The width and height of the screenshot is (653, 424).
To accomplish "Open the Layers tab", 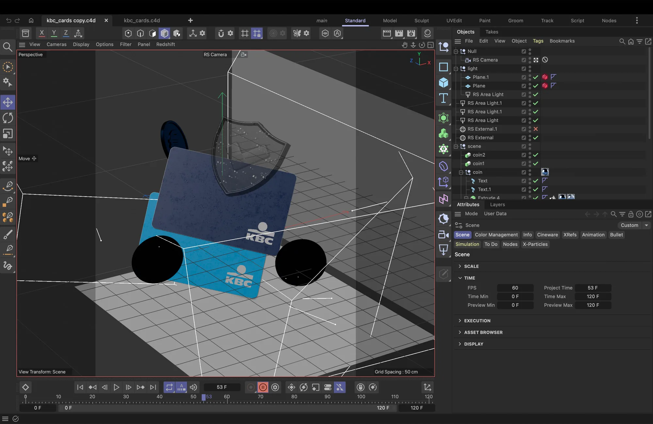I will [497, 205].
